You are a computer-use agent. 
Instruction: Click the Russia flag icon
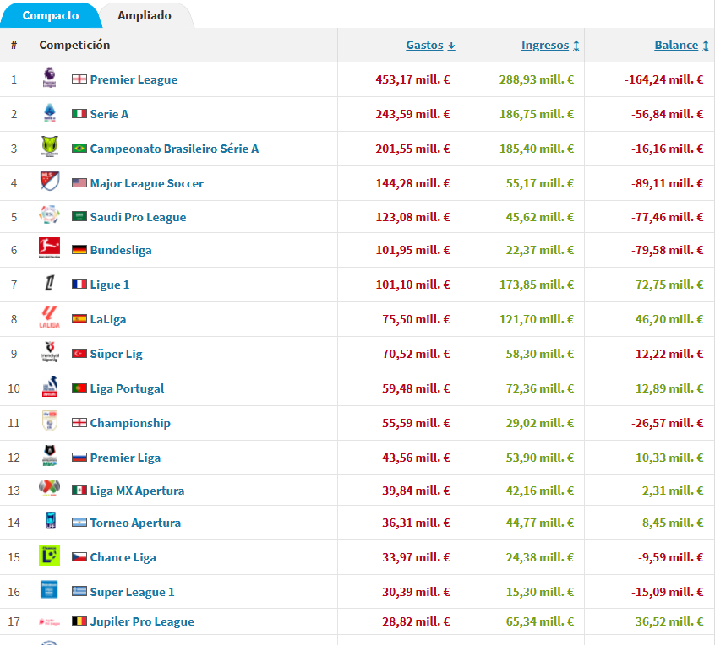79,458
